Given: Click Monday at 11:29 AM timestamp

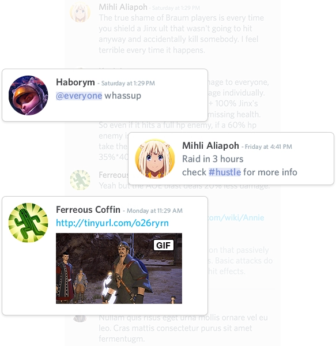Looking at the screenshot, I should (154, 210).
